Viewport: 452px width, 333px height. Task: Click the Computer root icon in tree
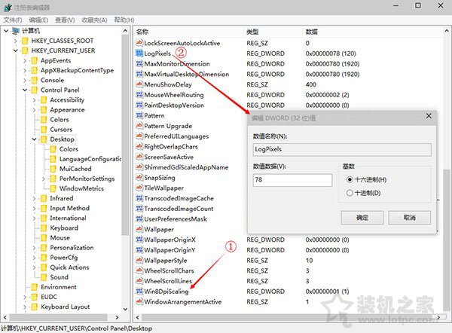point(16,31)
